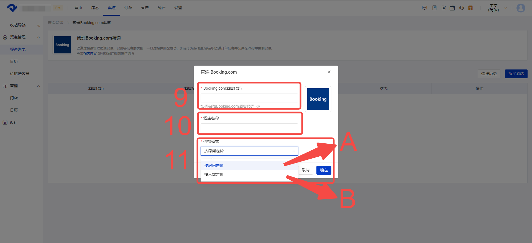The width and height of the screenshot is (532, 243).
Task: Click 管理Booking.com渠道 breadcrumb text
Action: tap(92, 23)
